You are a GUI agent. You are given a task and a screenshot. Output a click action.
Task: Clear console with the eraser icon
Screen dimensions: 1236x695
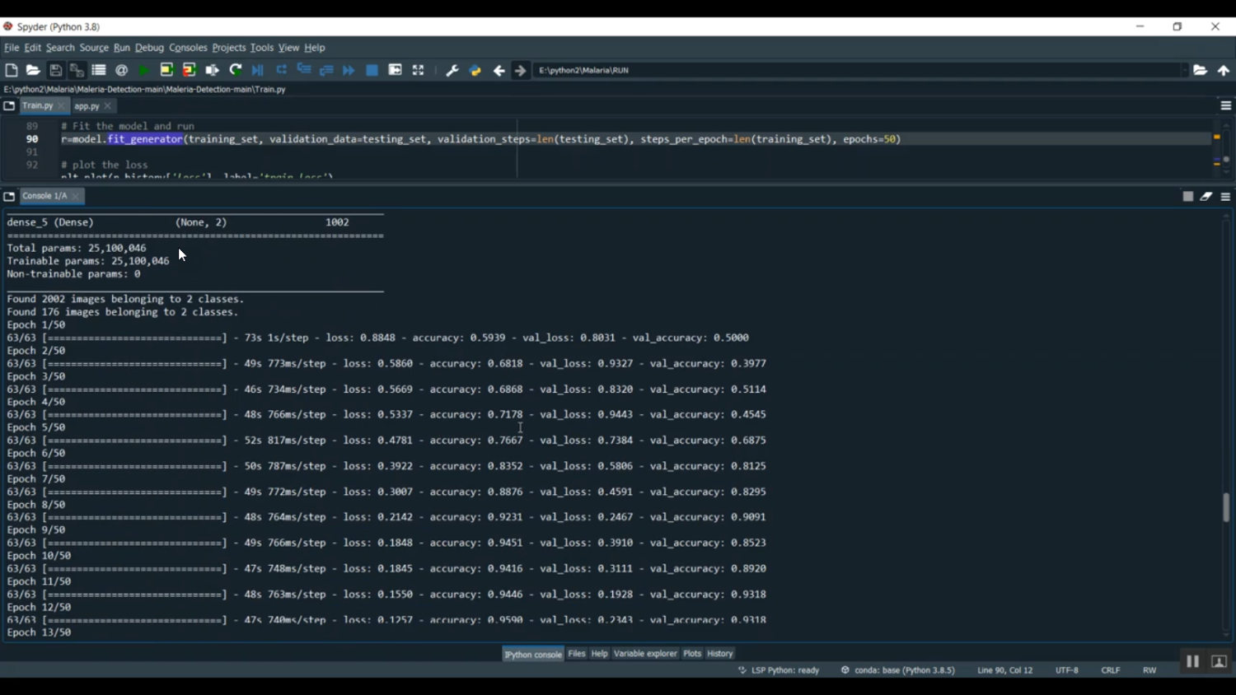1206,197
